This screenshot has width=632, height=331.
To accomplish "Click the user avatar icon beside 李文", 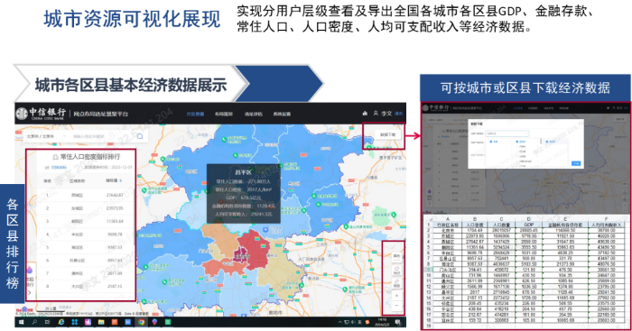I will (x=376, y=114).
